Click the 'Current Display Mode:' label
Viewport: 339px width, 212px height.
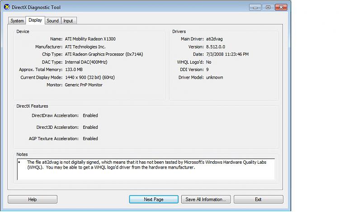click(42, 77)
